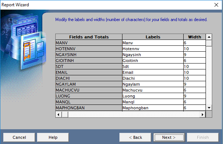Click the horizontal scroll right arrow
This screenshot has height=144, width=223.
point(203,114)
